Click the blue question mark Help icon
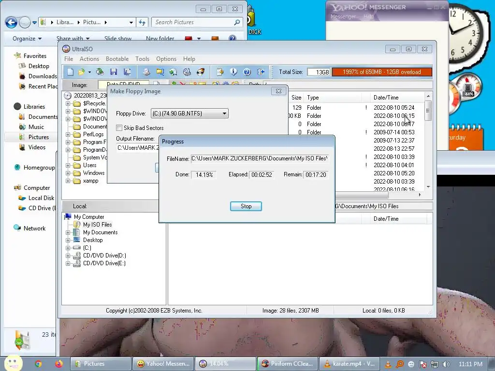Screen dimensions: 495x371 [247, 72]
